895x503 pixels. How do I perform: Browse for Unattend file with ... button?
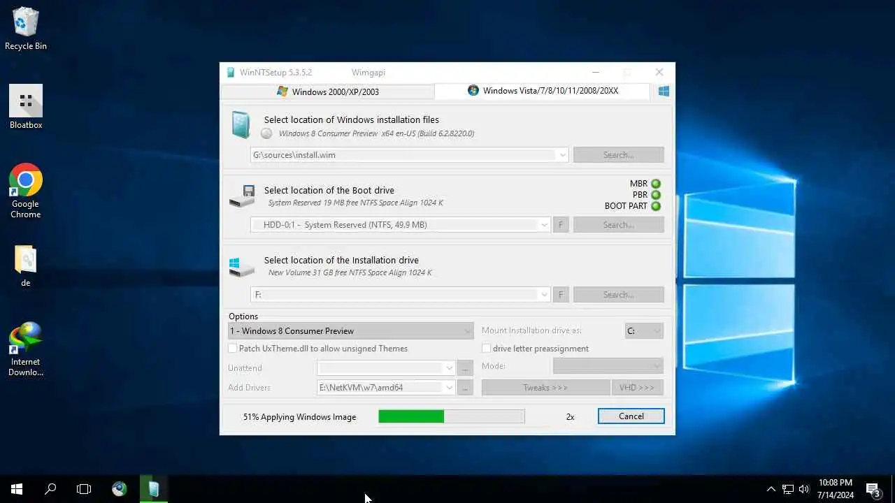click(466, 368)
